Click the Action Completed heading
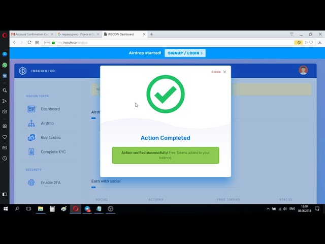This screenshot has width=325, height=244. (x=166, y=138)
